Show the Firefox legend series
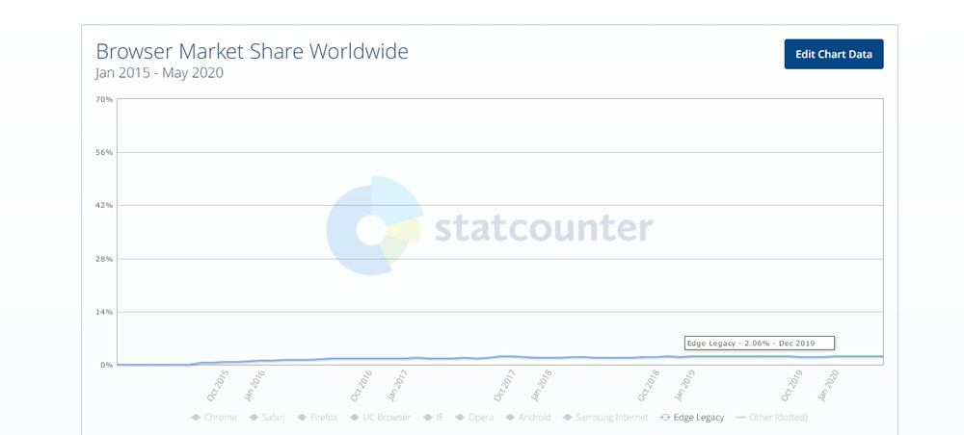 pyautogui.click(x=317, y=418)
